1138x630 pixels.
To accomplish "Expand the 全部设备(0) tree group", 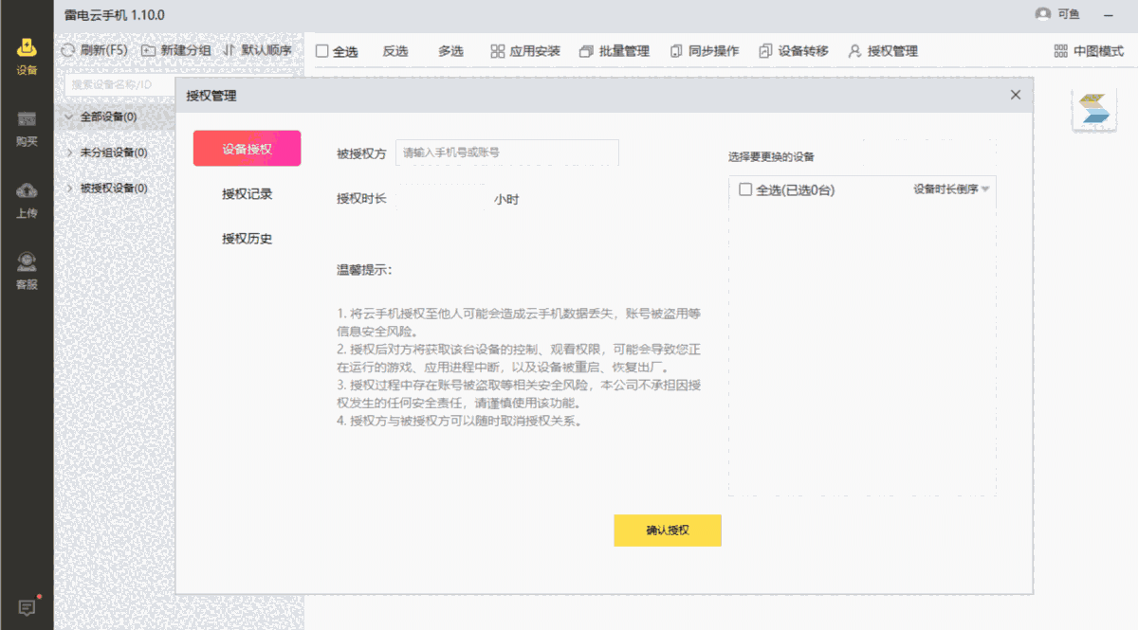I will (70, 117).
